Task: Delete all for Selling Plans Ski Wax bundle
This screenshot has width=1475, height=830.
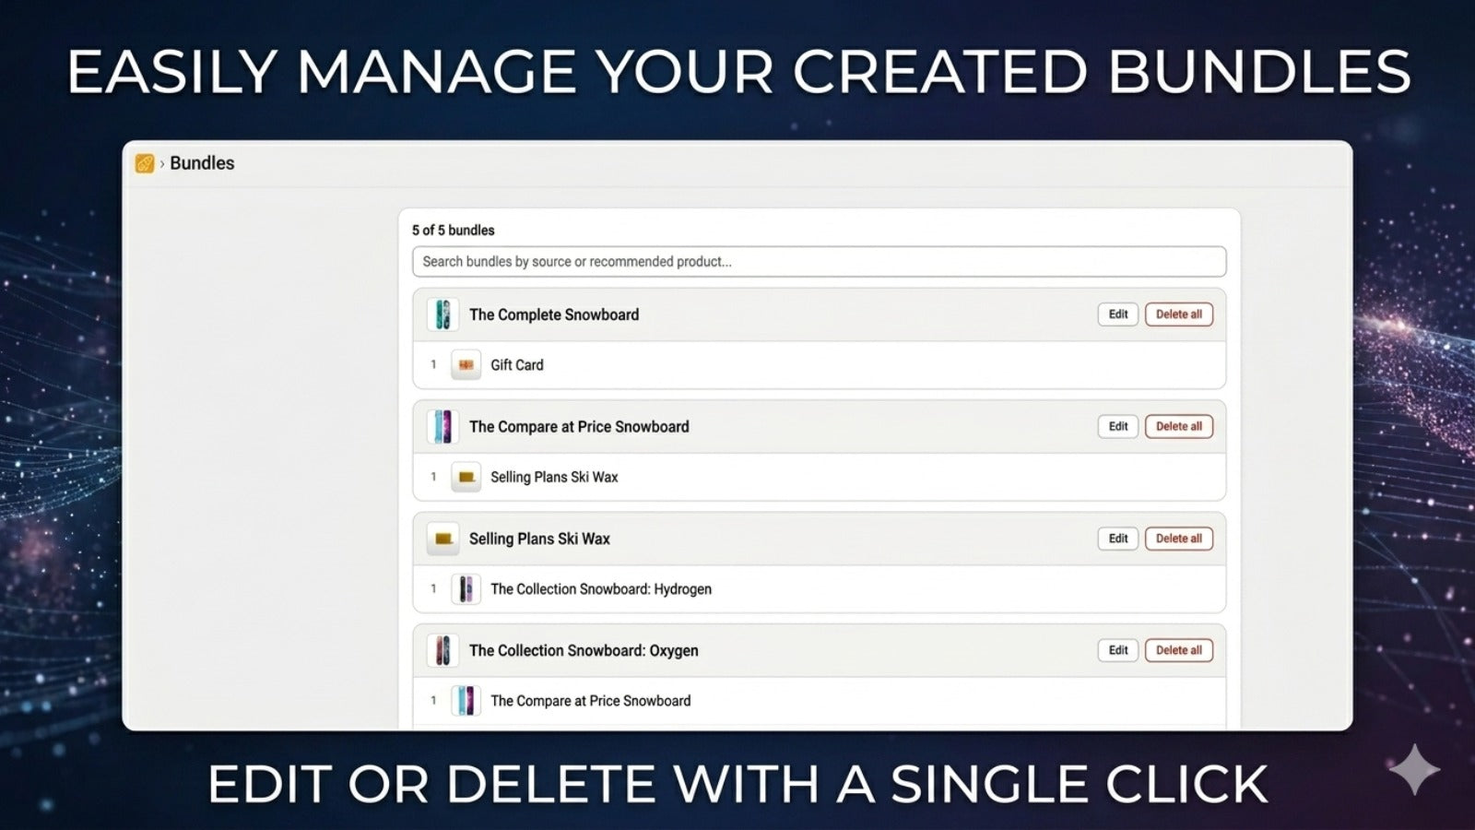Action: pos(1179,539)
